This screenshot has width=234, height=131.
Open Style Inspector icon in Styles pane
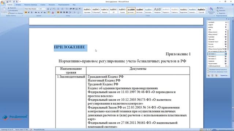tap(212, 75)
